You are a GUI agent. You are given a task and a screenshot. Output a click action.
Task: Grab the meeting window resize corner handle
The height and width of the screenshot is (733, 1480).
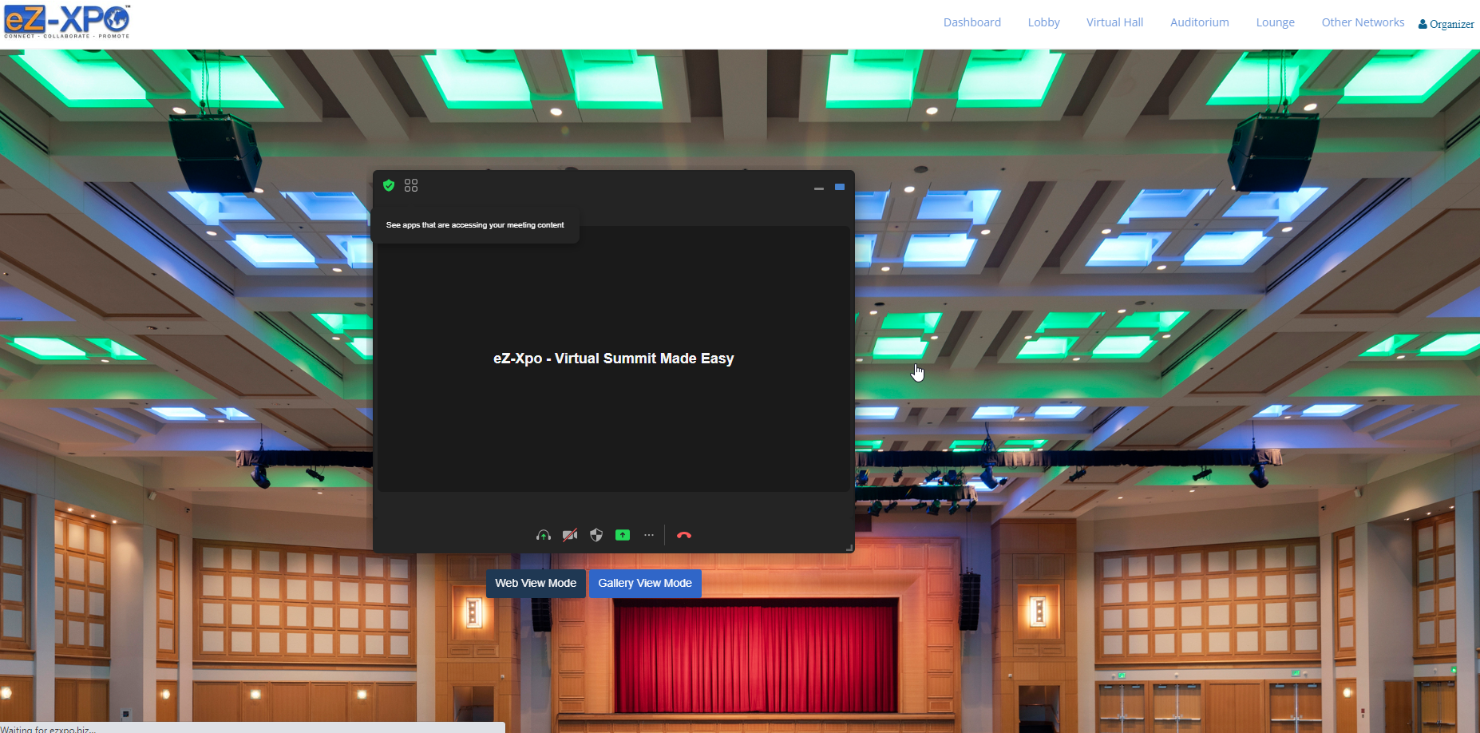coord(849,548)
